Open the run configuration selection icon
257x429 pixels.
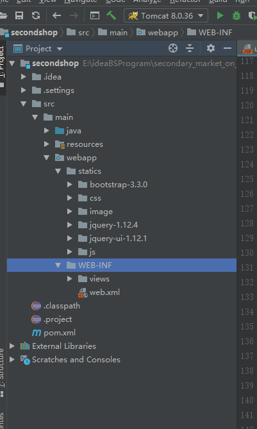point(95,15)
